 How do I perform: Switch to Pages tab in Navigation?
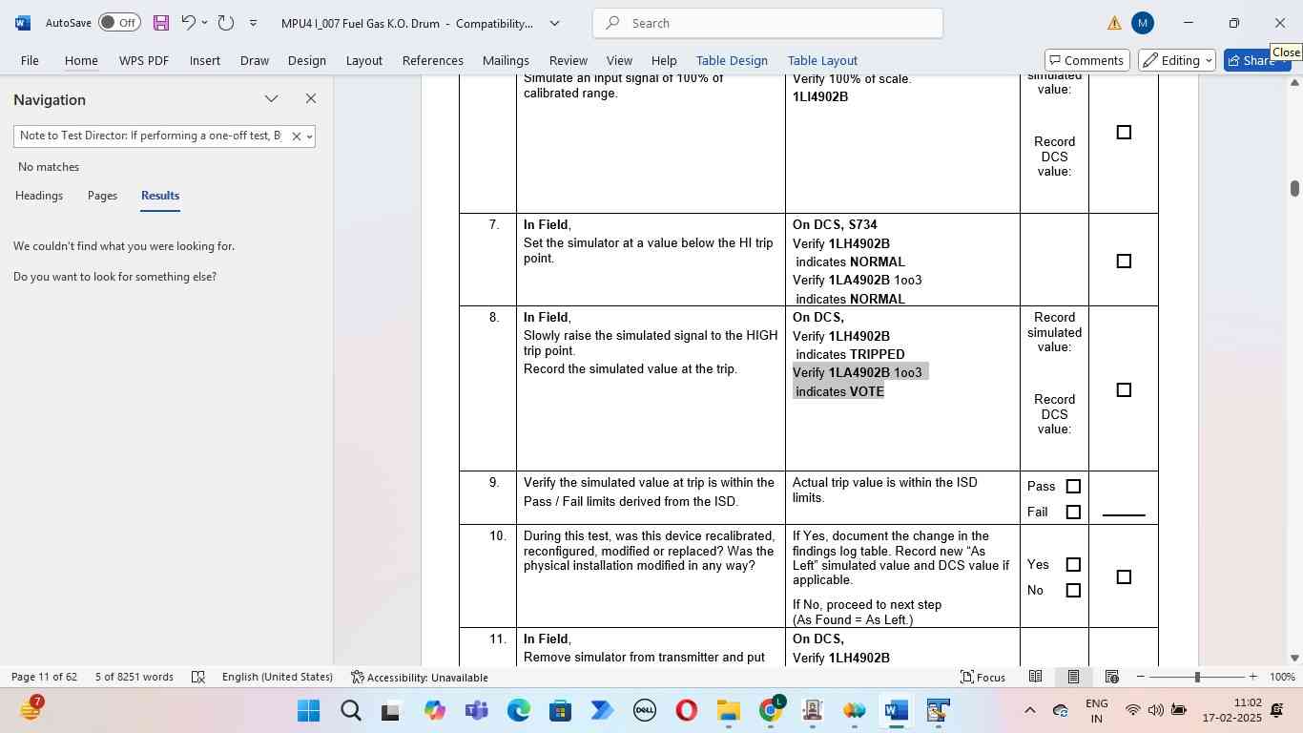[x=102, y=196]
